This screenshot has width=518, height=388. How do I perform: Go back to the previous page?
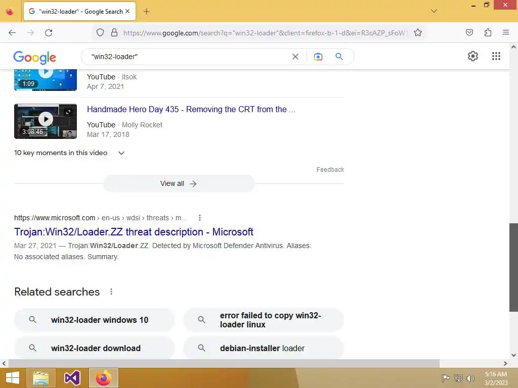tap(12, 33)
